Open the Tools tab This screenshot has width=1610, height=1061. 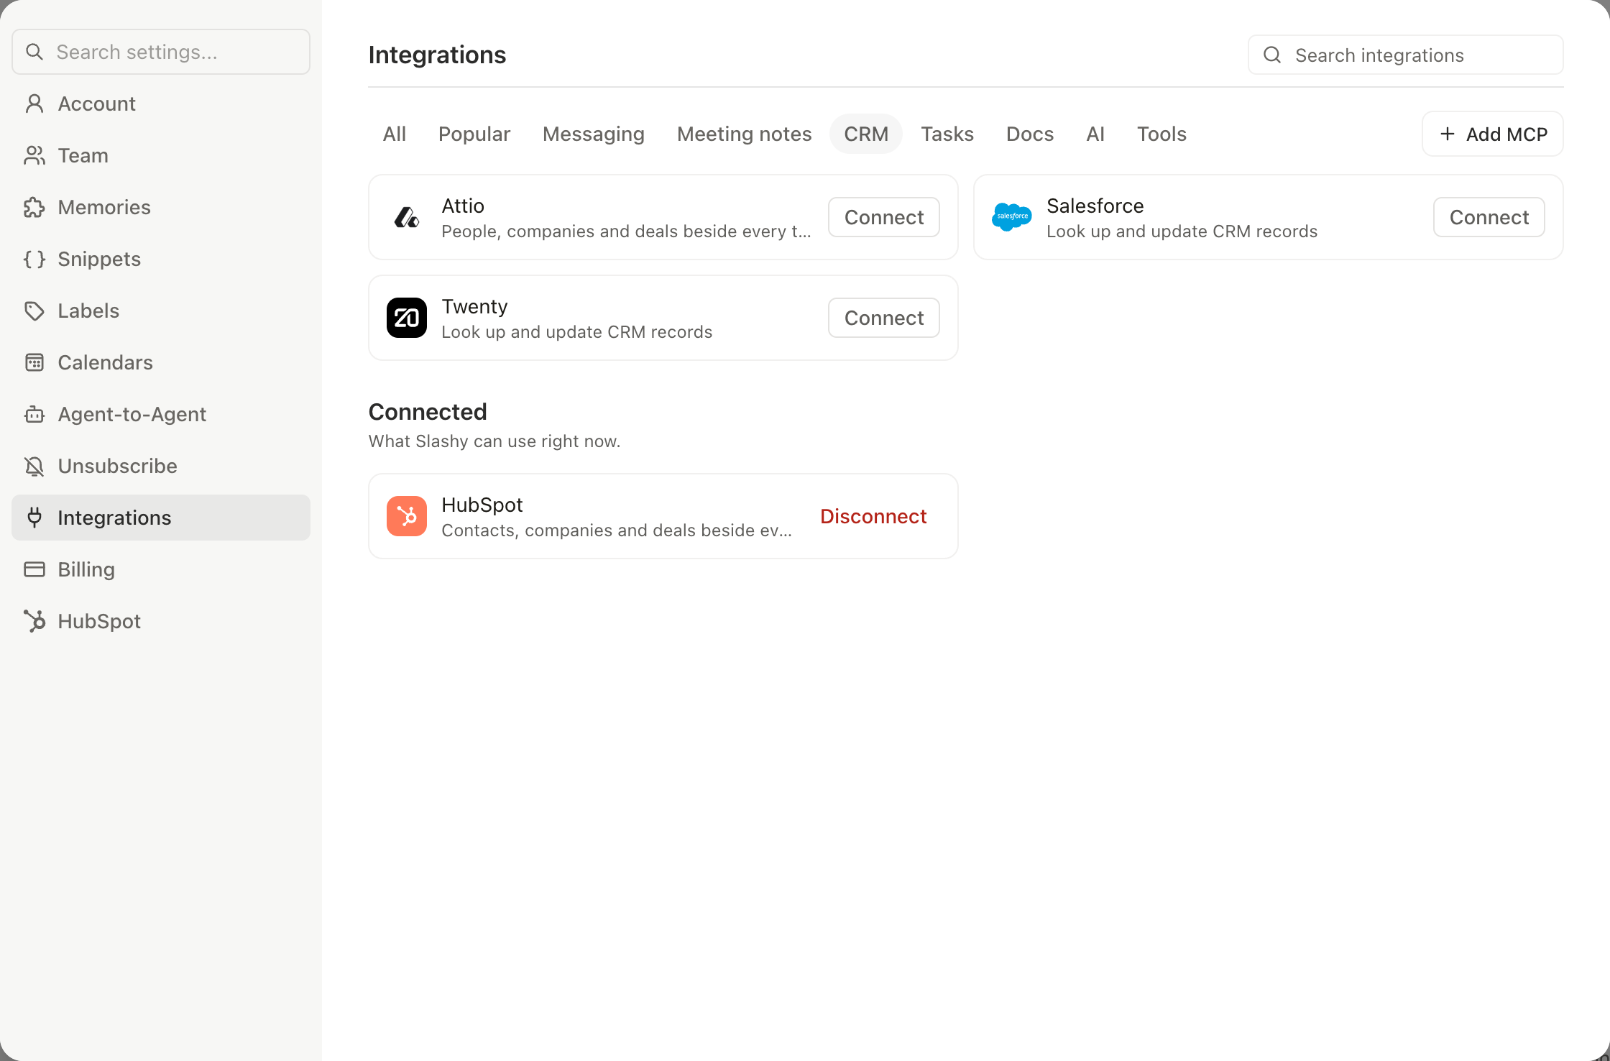tap(1161, 134)
